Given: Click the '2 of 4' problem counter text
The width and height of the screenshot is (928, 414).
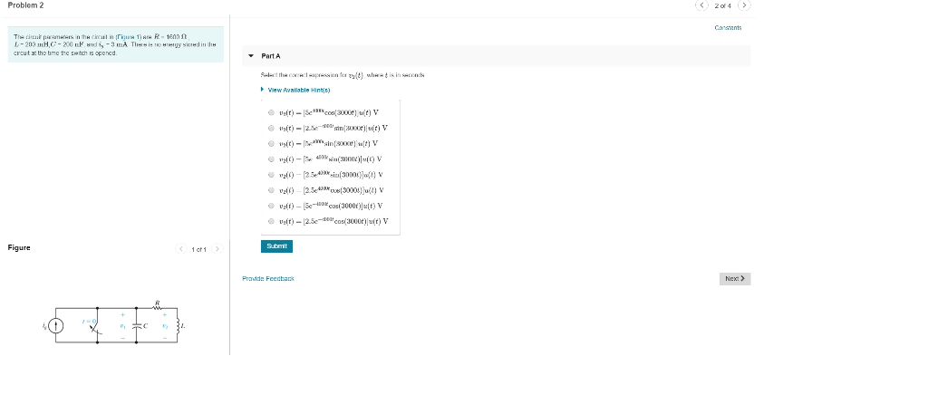Looking at the screenshot, I should click(x=722, y=6).
